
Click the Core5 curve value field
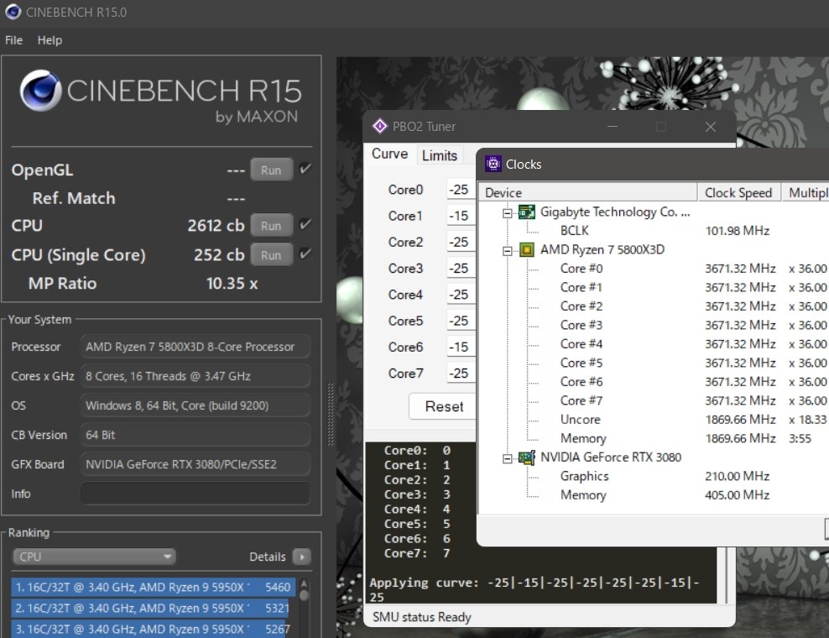pyautogui.click(x=461, y=321)
